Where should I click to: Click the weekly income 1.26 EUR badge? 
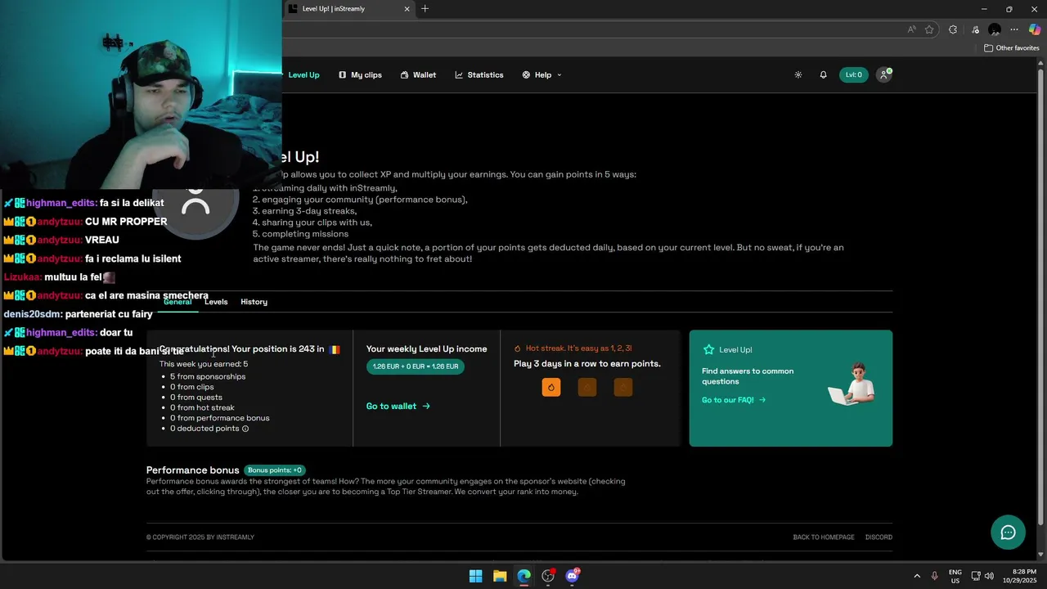(x=416, y=366)
